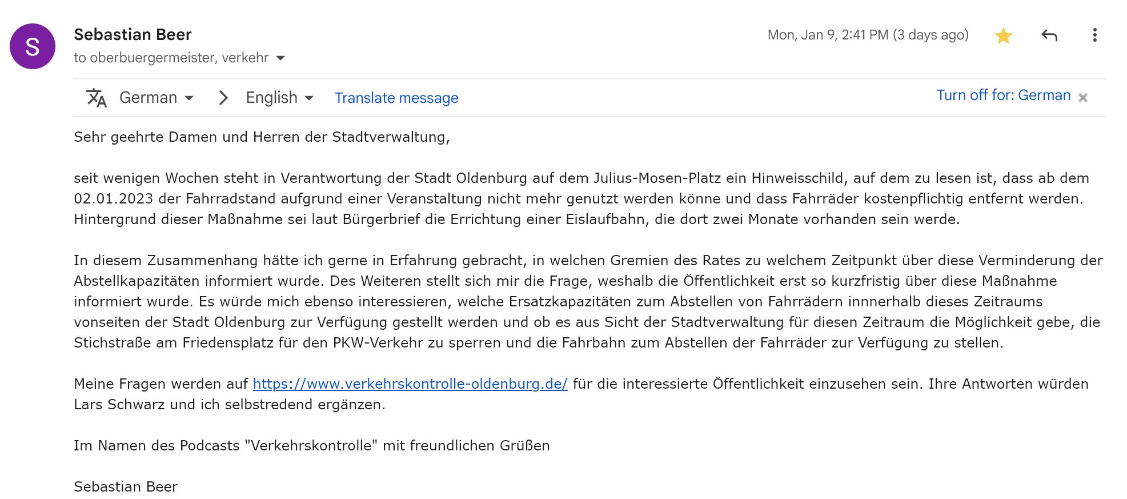This screenshot has width=1127, height=499.
Task: Open the three-dot More options menu
Action: tap(1094, 35)
